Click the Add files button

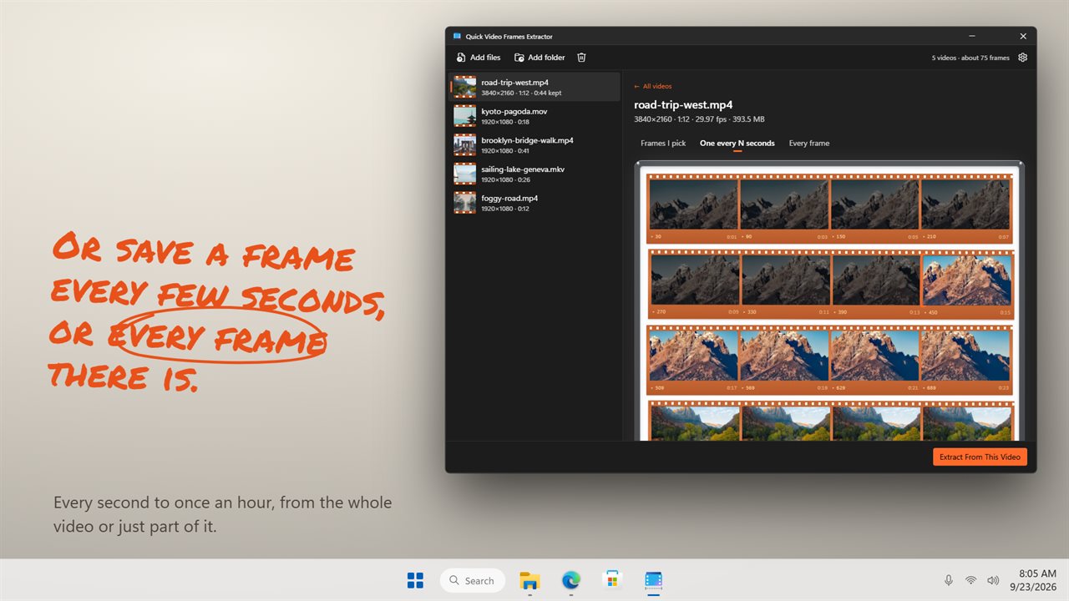click(x=479, y=58)
